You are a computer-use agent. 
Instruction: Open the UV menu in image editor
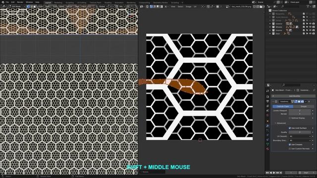coord(195,6)
